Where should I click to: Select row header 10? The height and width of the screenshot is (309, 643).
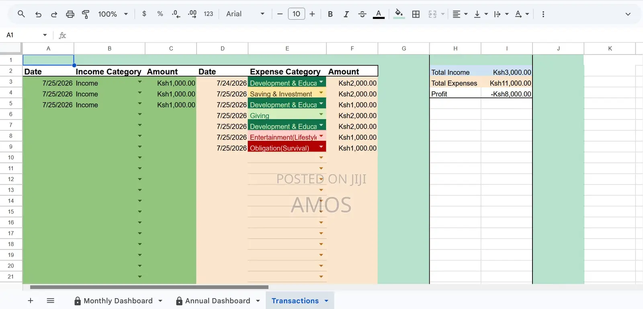pyautogui.click(x=11, y=157)
